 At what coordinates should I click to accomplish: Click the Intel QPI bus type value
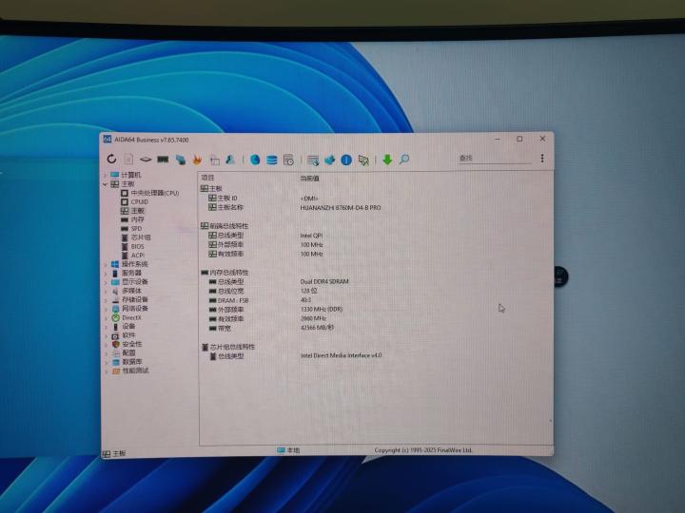(311, 236)
